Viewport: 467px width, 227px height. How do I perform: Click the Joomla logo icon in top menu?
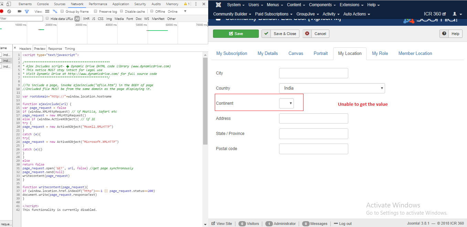[x=218, y=5]
